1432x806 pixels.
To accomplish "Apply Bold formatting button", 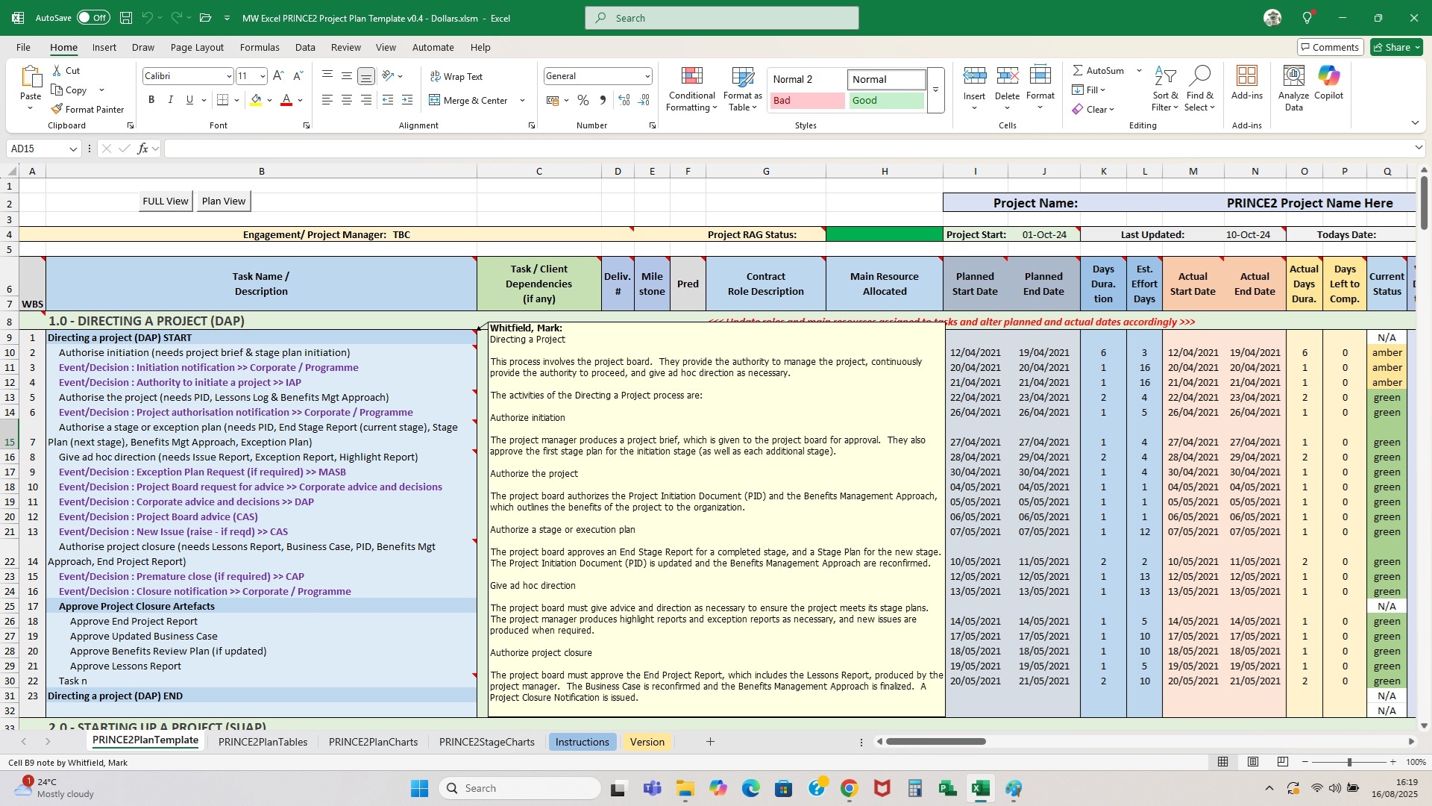I will click(151, 100).
